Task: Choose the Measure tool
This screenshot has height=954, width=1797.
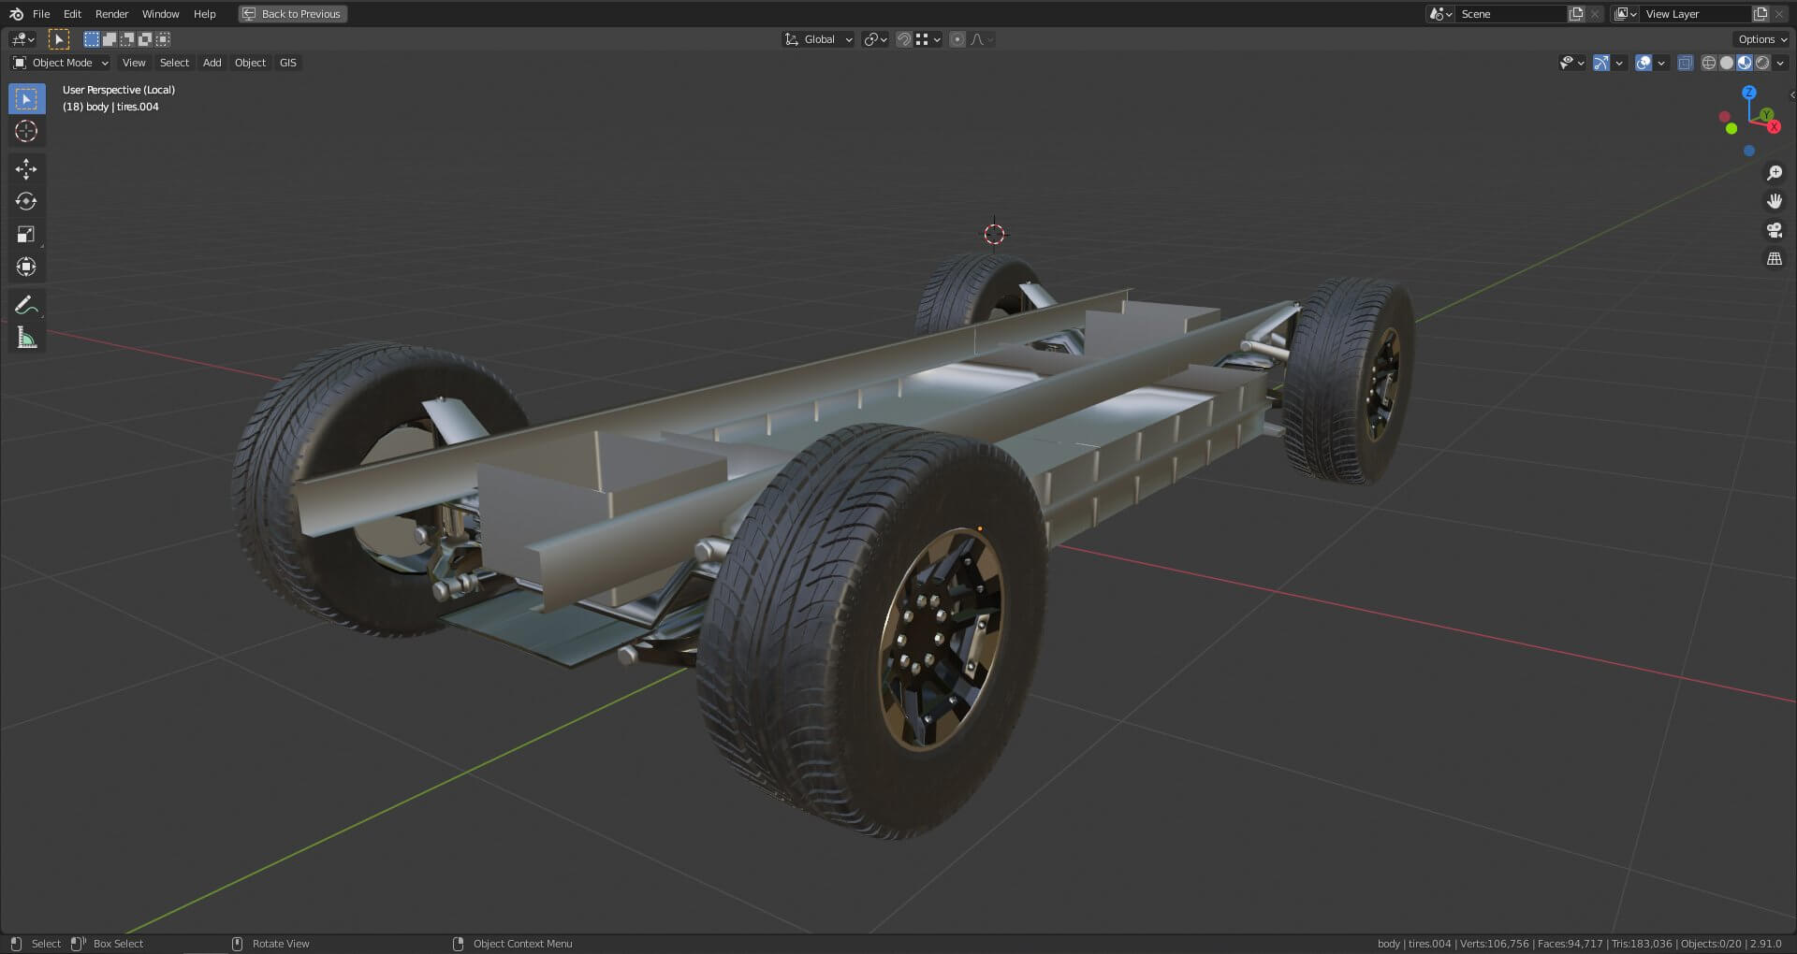Action: coord(26,338)
